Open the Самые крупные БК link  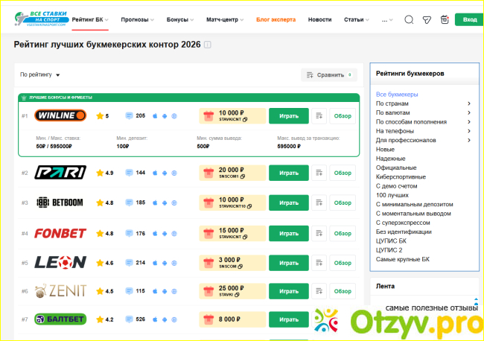pos(403,259)
